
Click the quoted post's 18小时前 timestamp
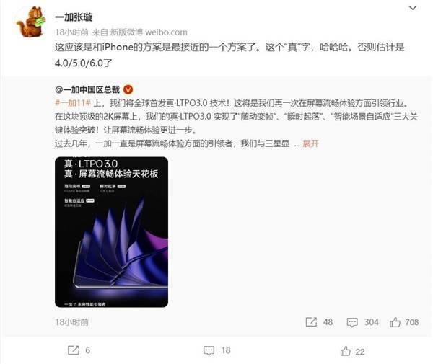71,322
